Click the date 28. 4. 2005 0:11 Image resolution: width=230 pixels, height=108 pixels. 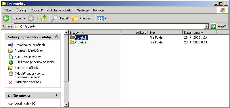coord(196,42)
